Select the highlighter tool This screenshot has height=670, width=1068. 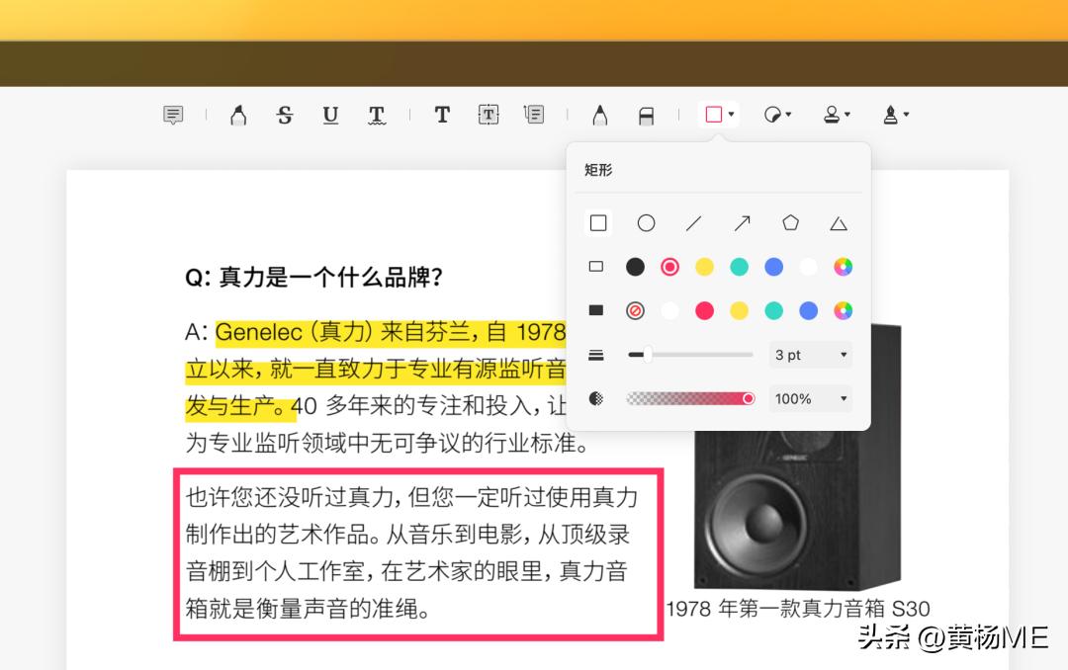[x=237, y=114]
